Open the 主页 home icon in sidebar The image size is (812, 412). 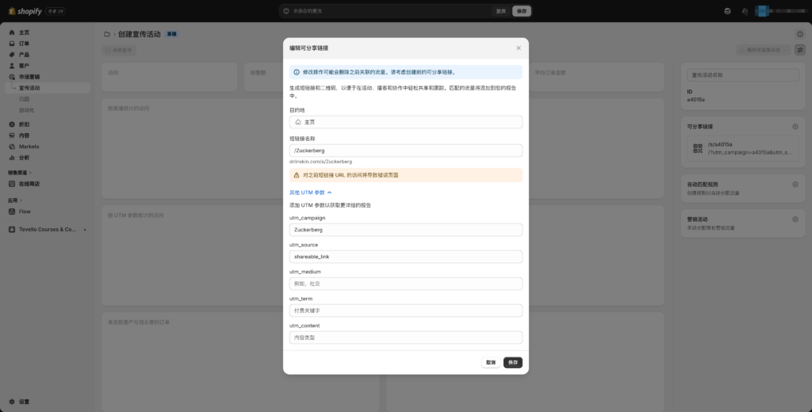click(x=12, y=32)
